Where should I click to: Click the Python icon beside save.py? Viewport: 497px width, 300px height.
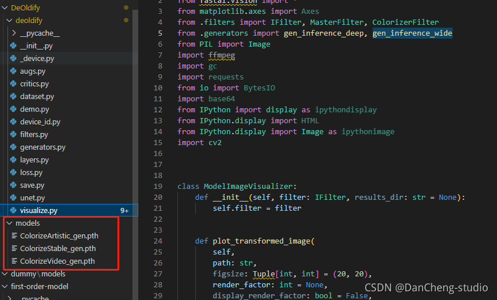click(13, 185)
